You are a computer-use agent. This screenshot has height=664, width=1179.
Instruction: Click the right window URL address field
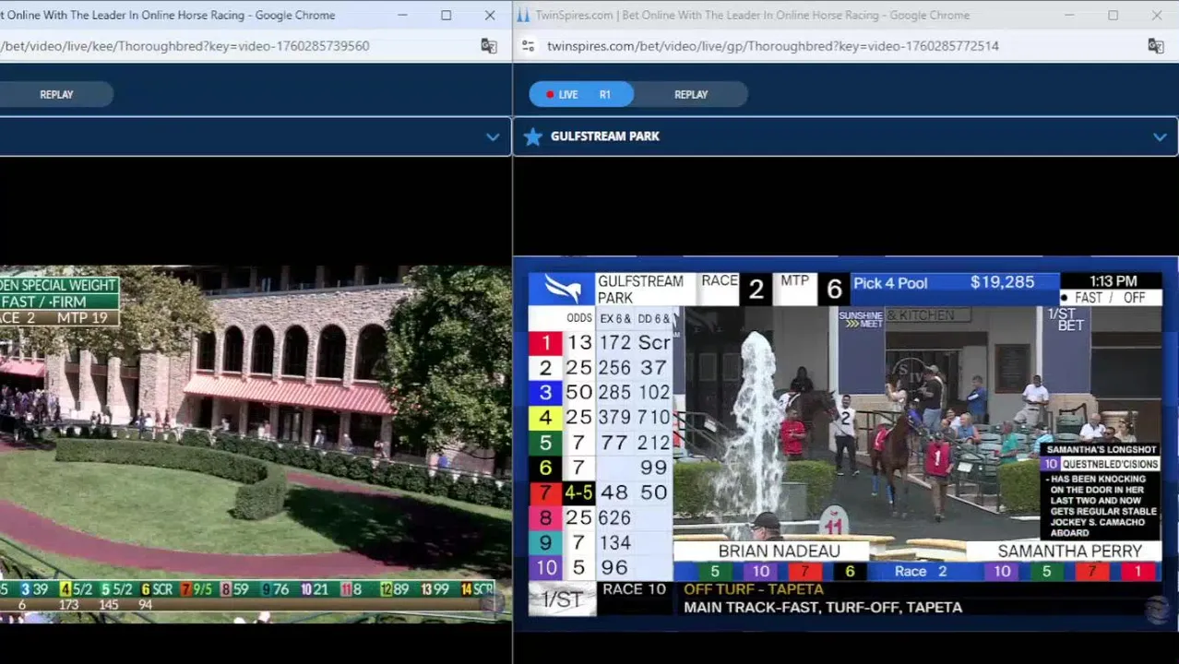(773, 46)
